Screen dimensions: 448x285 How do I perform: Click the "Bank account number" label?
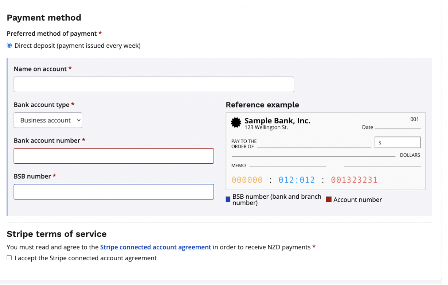(x=47, y=140)
